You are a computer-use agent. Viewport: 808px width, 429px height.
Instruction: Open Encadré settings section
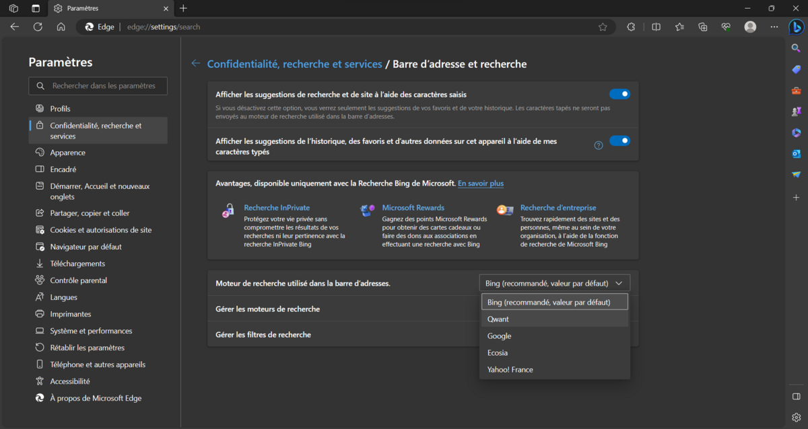tap(98, 169)
